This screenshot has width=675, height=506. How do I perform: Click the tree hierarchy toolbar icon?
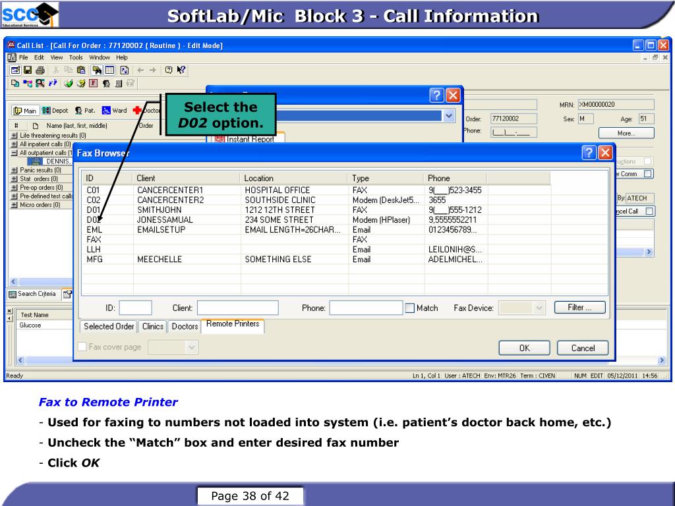click(x=28, y=83)
